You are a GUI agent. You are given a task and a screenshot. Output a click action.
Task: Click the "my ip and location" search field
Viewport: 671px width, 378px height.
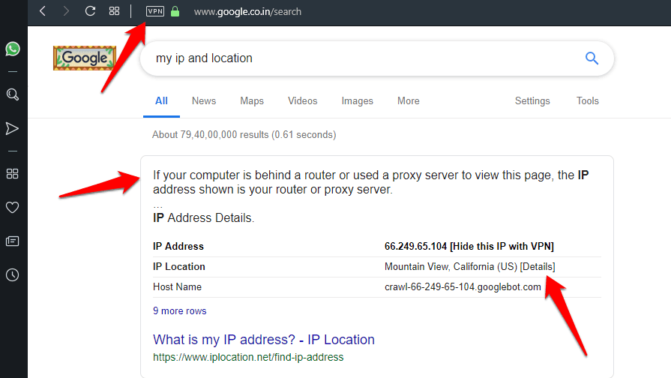coord(360,58)
